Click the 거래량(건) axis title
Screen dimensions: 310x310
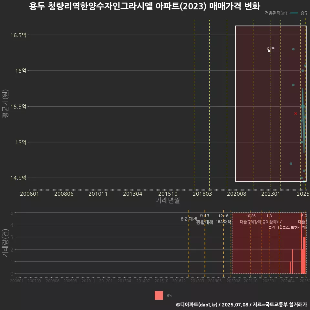[x=5, y=243]
